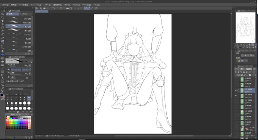Adjust the layer opacity slider
This screenshot has height=140, width=258.
249,69
